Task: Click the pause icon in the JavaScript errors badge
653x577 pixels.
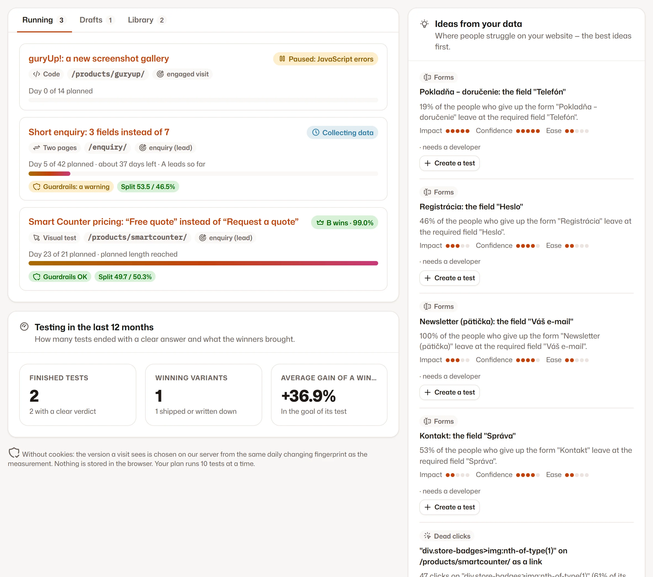Action: click(282, 59)
